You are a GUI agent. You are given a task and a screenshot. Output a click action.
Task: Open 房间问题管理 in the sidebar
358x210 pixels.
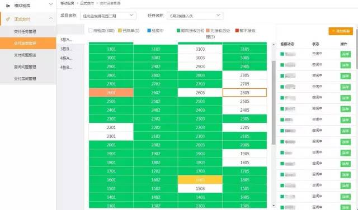pos(25,67)
